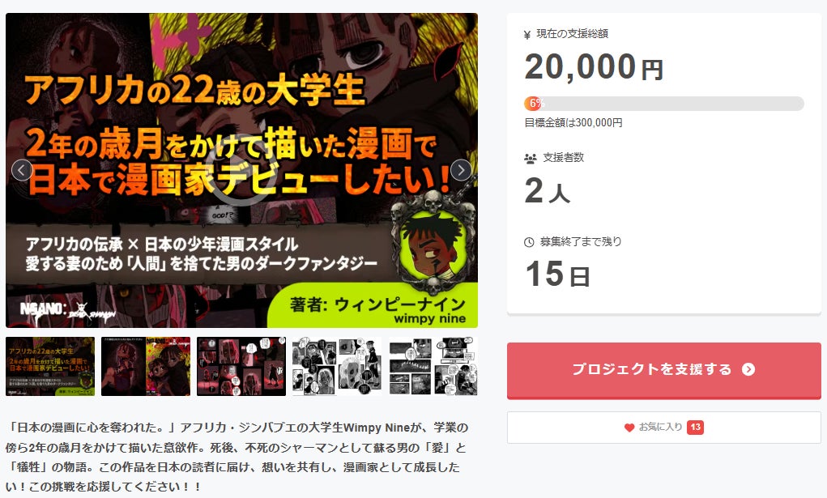Click the yen icon beside the total support amount
This screenshot has height=498, width=827.
click(526, 35)
